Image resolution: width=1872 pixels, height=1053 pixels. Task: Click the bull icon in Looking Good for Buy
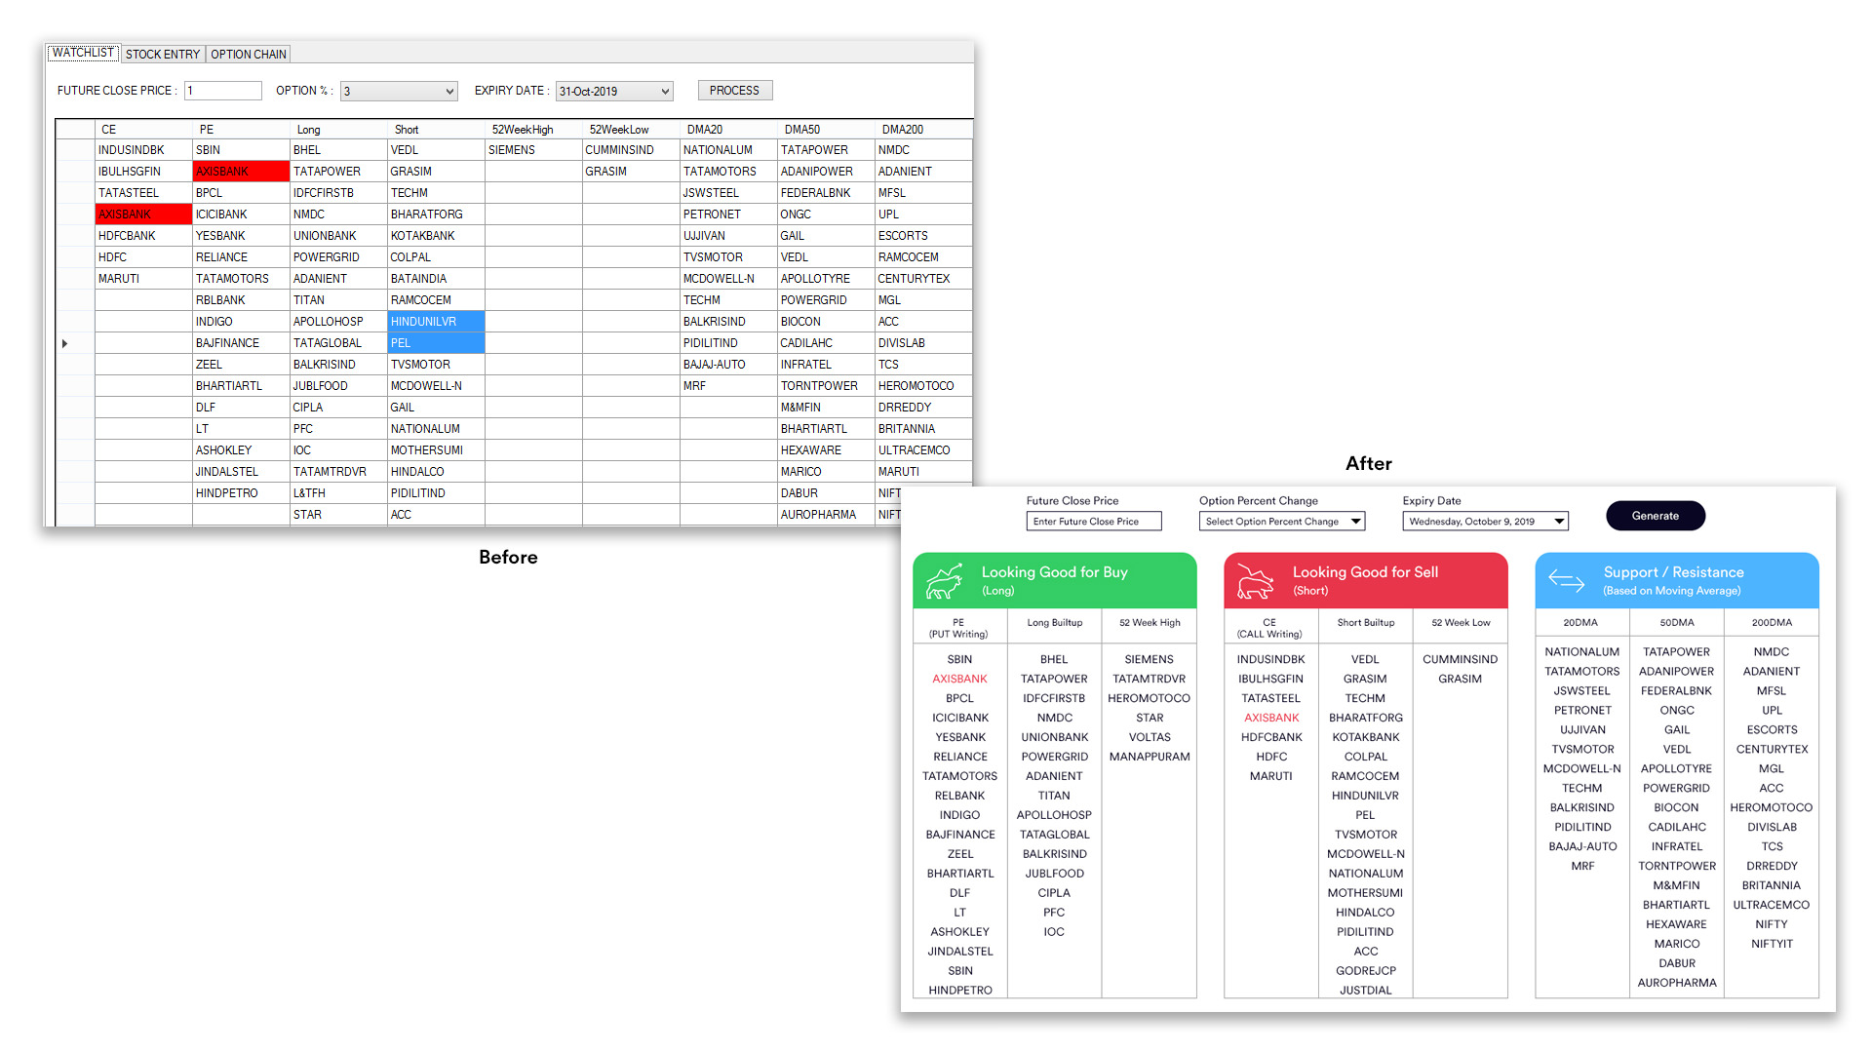click(x=943, y=581)
